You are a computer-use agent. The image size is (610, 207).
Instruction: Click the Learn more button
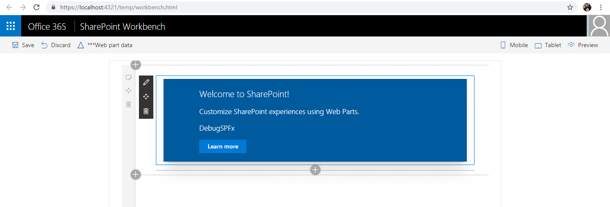click(x=223, y=146)
